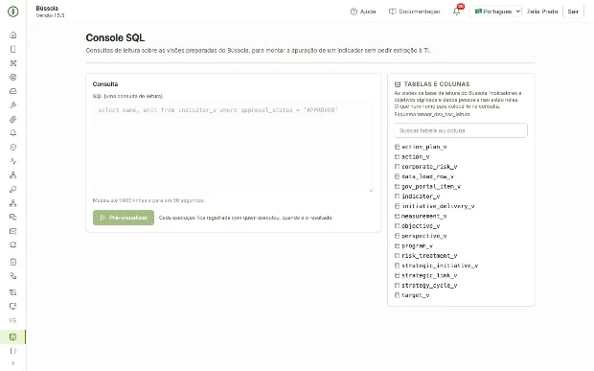This screenshot has height=371, width=594.
Task: Open notifications bell in top bar
Action: (x=457, y=12)
